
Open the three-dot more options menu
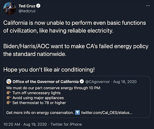(148, 6)
